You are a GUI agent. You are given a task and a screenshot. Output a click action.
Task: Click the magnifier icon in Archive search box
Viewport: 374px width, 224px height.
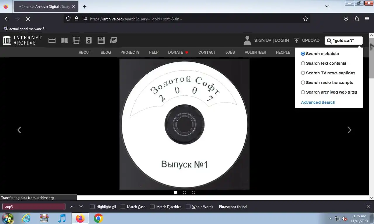pos(329,41)
